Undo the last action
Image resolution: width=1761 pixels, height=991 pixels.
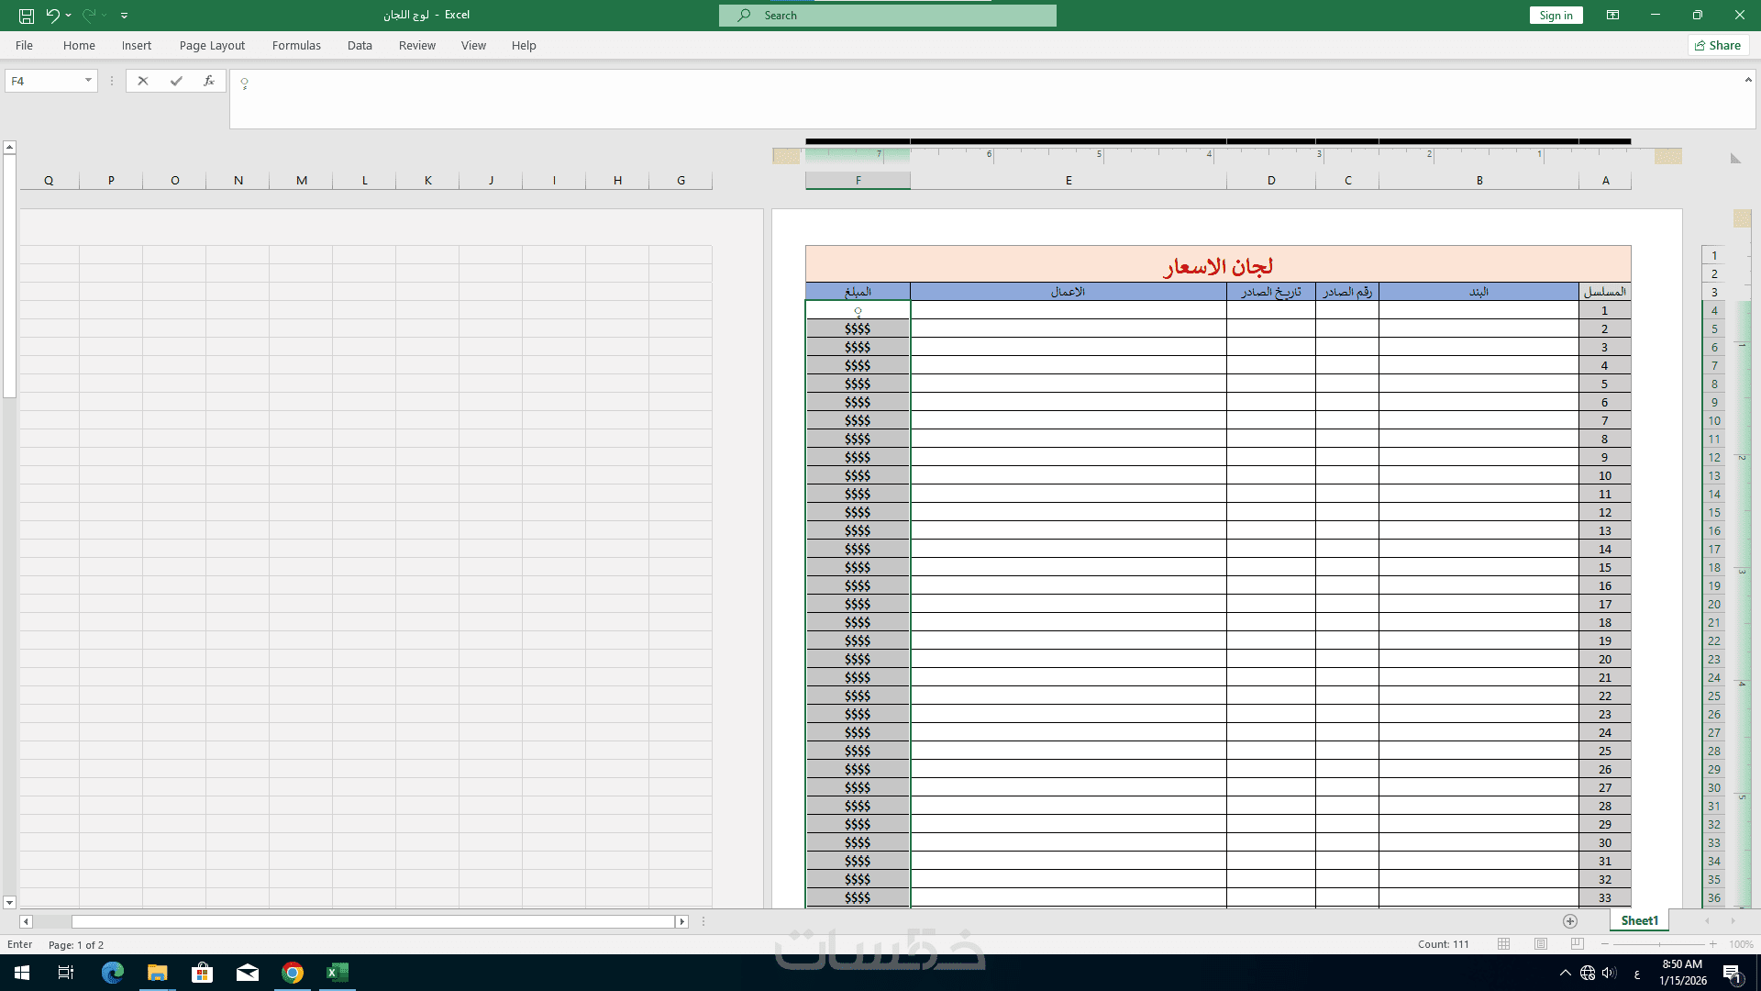(x=52, y=15)
